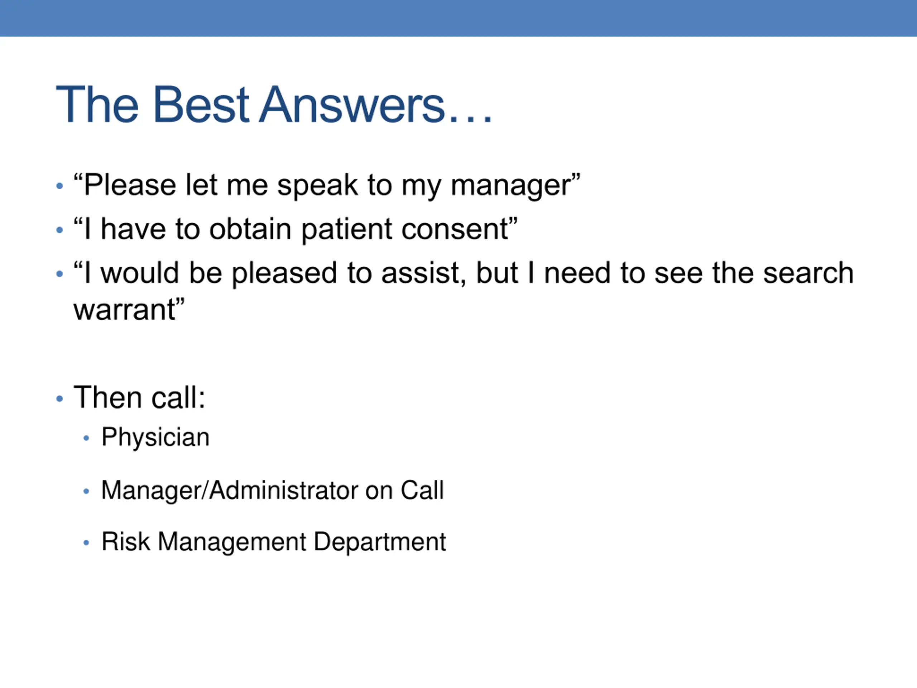Click the bullet dot before "Then call:"

pos(60,398)
